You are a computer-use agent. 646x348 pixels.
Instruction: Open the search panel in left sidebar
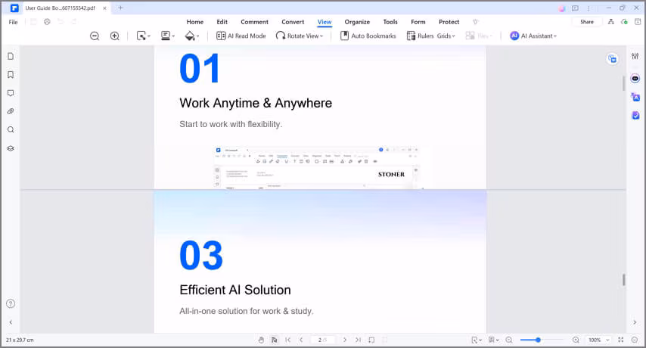tap(11, 129)
